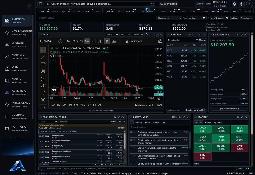Select the trend line drawing tool
This screenshot has height=175, width=255.
[43, 57]
